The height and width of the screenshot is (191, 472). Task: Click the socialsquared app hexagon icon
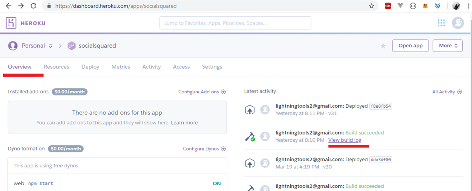pos(71,46)
